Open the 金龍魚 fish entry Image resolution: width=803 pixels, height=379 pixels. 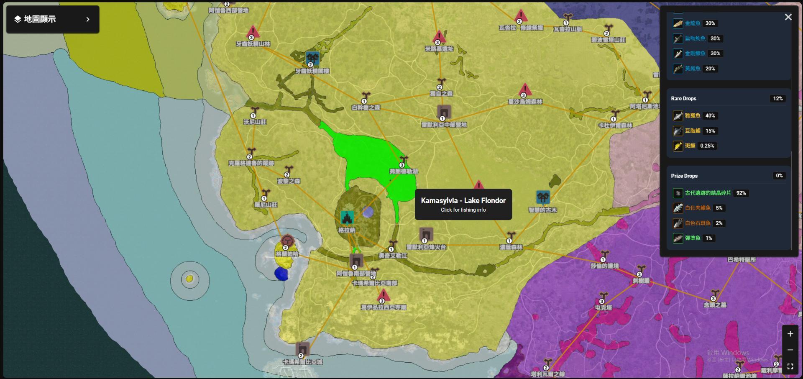click(692, 23)
